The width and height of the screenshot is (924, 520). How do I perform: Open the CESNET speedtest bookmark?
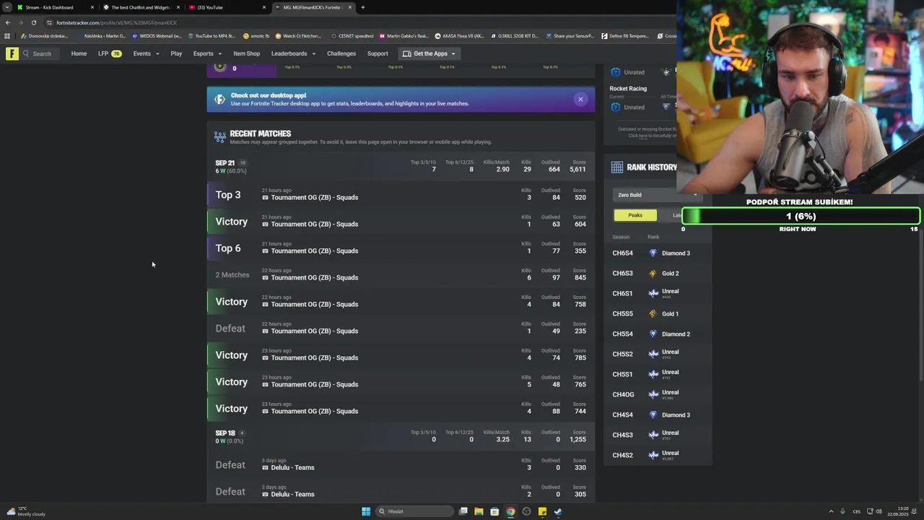[352, 36]
